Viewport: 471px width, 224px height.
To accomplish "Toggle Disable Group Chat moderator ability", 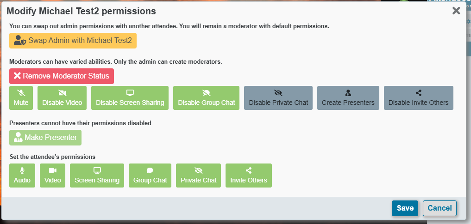I will tap(206, 98).
